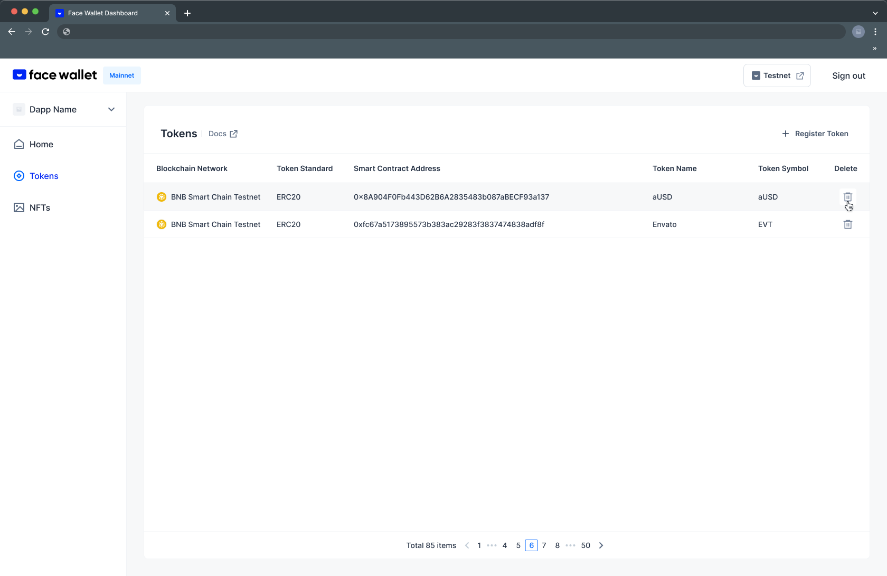The height and width of the screenshot is (576, 887).
Task: Click the Dapp Name avatar icon
Action: tap(19, 109)
